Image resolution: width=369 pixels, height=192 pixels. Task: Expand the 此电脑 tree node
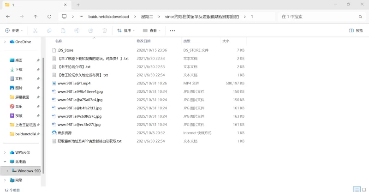click(x=5, y=162)
